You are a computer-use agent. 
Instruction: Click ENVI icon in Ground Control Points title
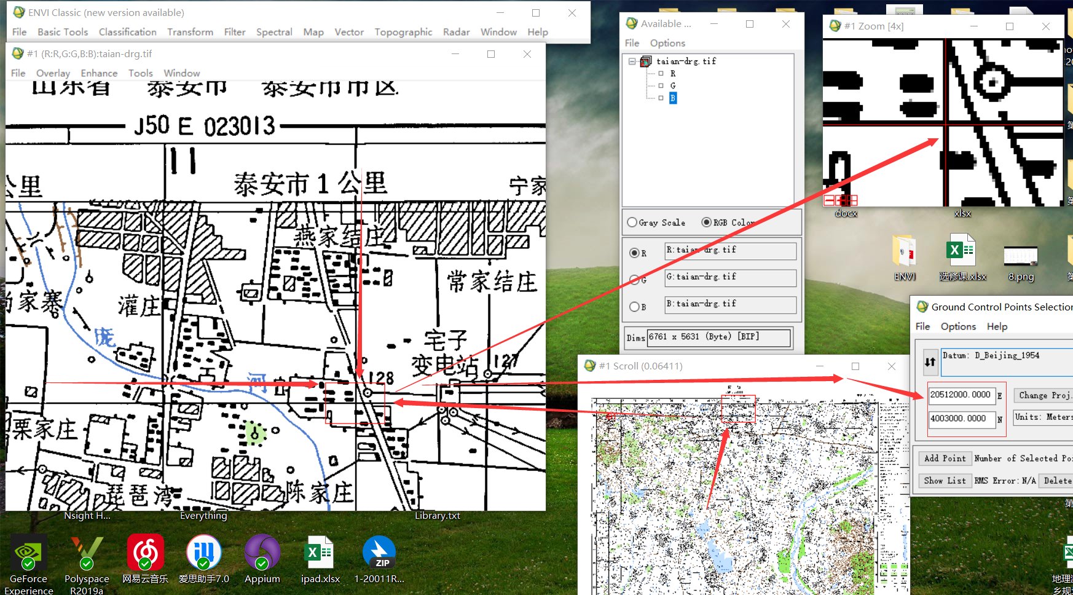tap(922, 307)
